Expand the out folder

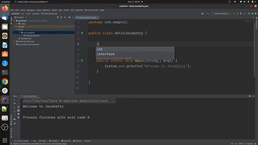(17, 27)
